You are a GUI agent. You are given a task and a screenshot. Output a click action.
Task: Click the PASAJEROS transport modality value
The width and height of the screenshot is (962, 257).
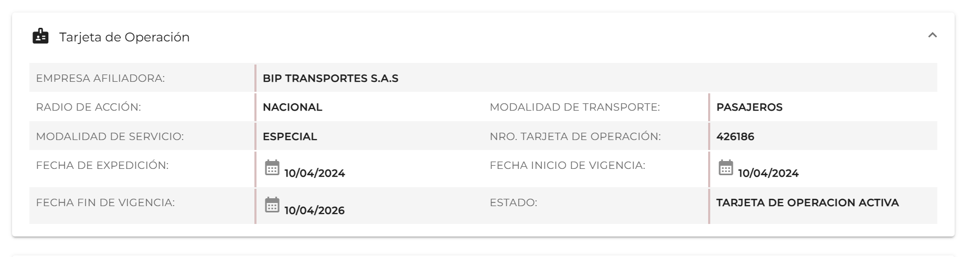pyautogui.click(x=749, y=108)
